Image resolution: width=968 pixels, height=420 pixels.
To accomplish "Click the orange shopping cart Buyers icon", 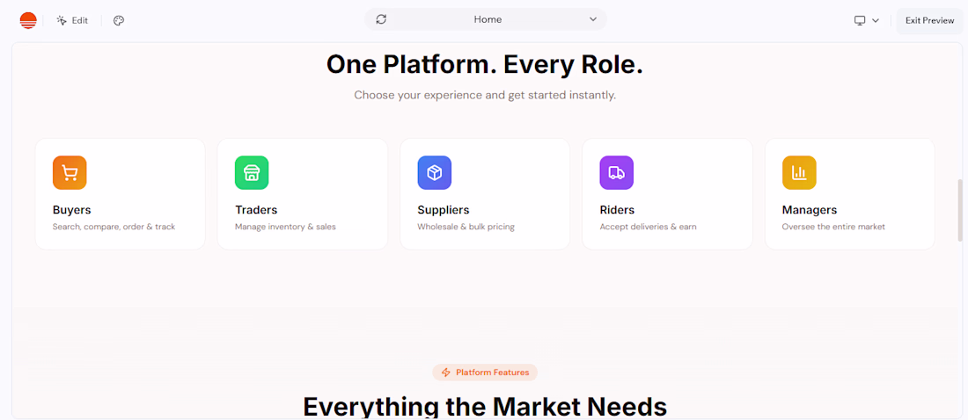I will coord(70,173).
